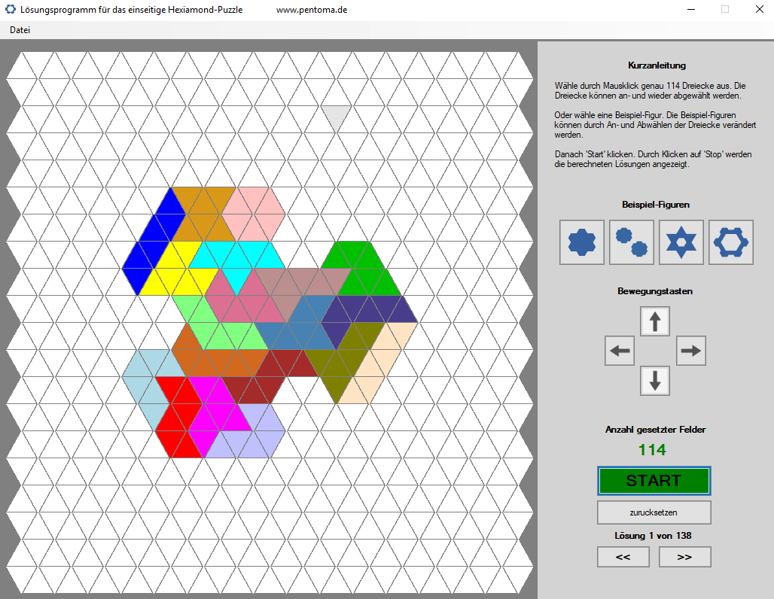Move figure down with the down arrow
774x599 pixels.
[655, 381]
